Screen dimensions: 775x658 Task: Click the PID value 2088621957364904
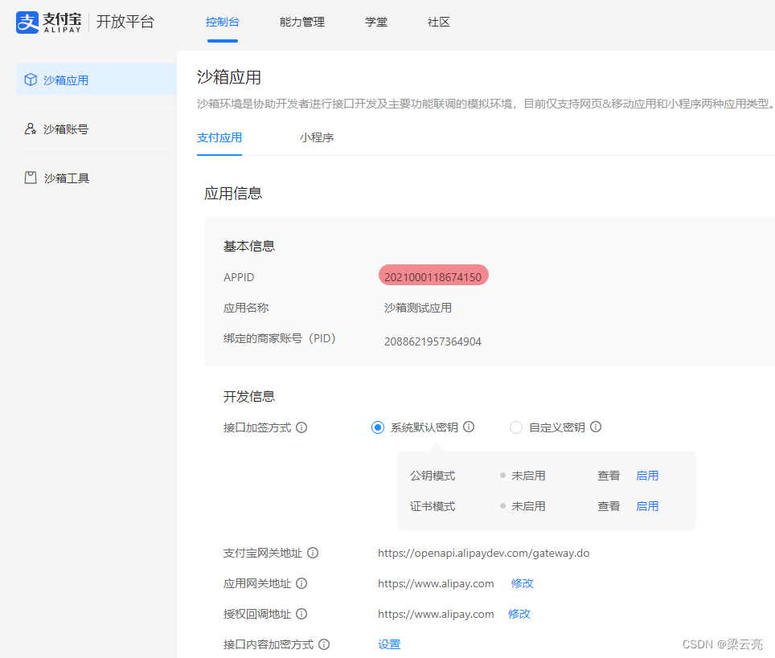[x=433, y=341]
